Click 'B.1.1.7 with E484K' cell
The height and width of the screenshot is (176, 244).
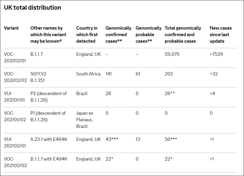click(49, 159)
